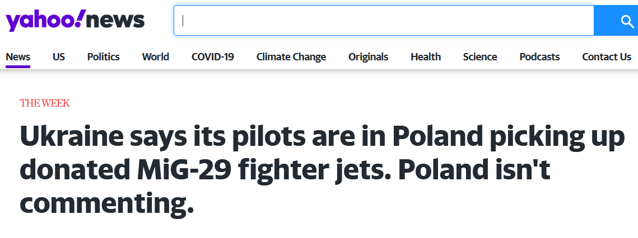Open the Originals section
The height and width of the screenshot is (238, 638).
368,57
